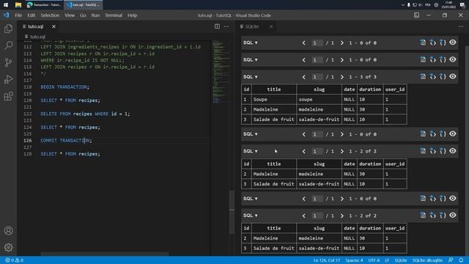Go to previous page of the '1 - 3 of 3' result

[303, 77]
